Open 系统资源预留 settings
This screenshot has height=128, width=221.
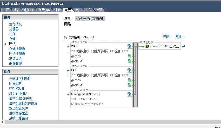point(18,118)
